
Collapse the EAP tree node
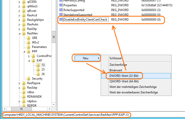pos(29,61)
